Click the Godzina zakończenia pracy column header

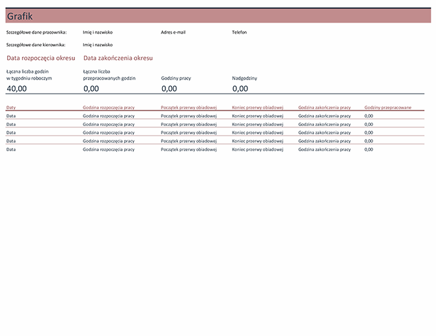click(x=324, y=107)
